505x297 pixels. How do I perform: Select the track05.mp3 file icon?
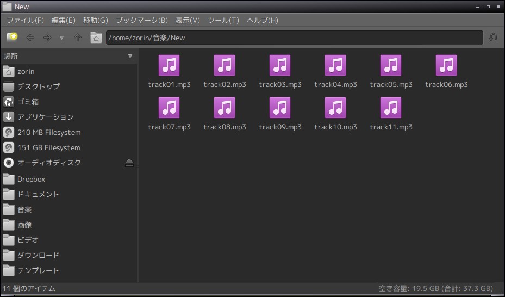click(391, 65)
